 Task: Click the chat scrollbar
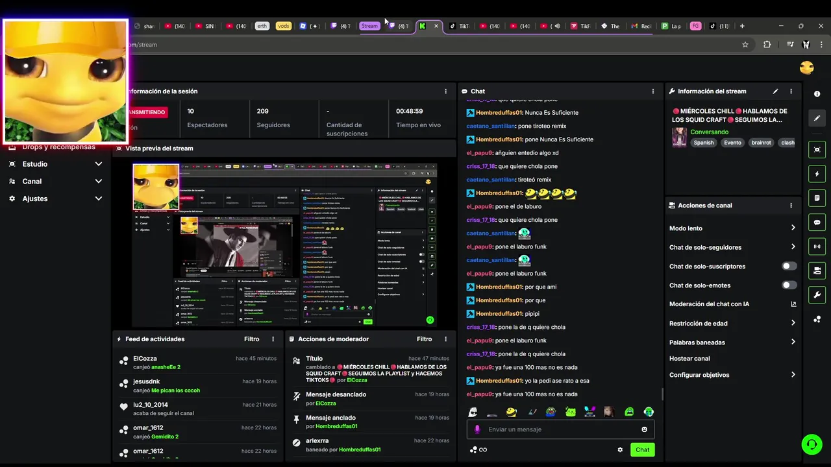[x=662, y=394]
